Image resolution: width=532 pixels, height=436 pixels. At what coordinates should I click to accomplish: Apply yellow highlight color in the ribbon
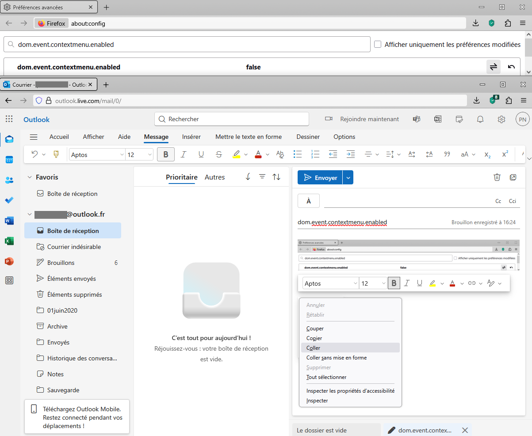(x=236, y=154)
